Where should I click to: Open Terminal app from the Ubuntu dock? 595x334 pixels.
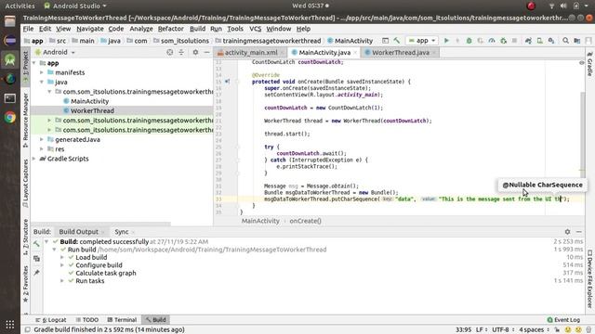click(x=10, y=98)
